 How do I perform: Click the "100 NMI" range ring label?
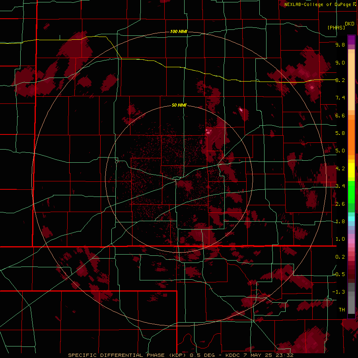[179, 31]
